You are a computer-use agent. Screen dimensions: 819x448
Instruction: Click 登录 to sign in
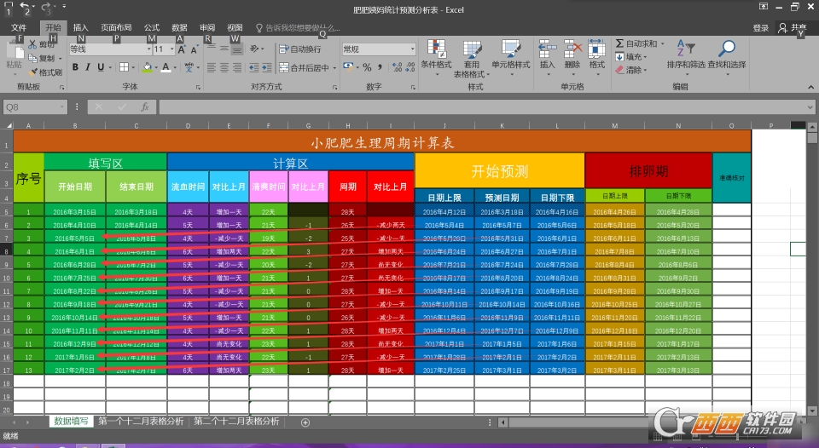click(x=761, y=28)
